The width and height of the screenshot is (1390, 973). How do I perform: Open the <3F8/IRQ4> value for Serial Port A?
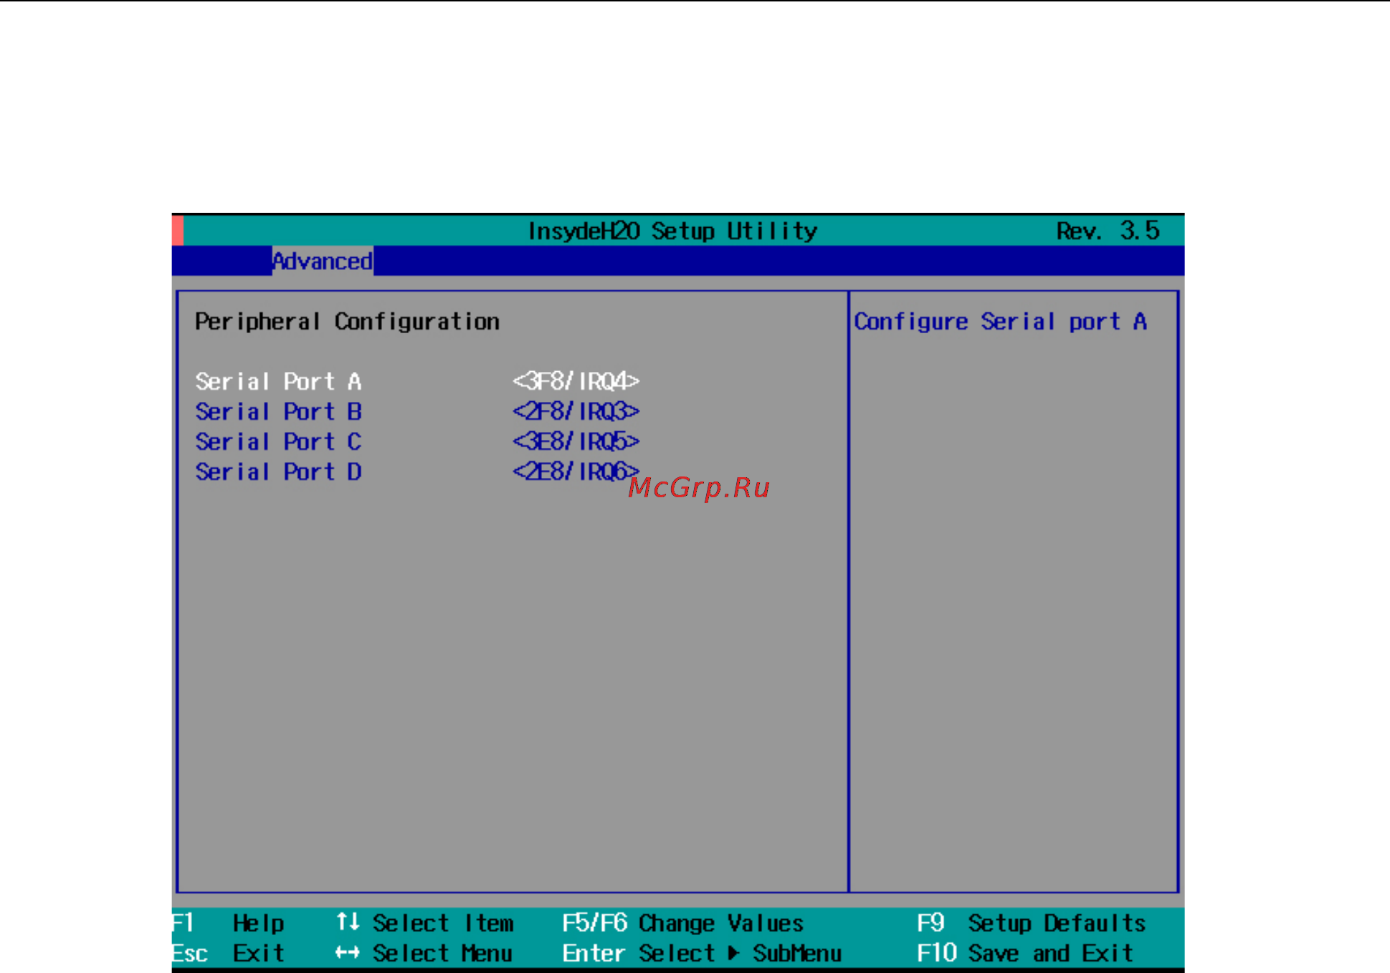click(x=576, y=381)
